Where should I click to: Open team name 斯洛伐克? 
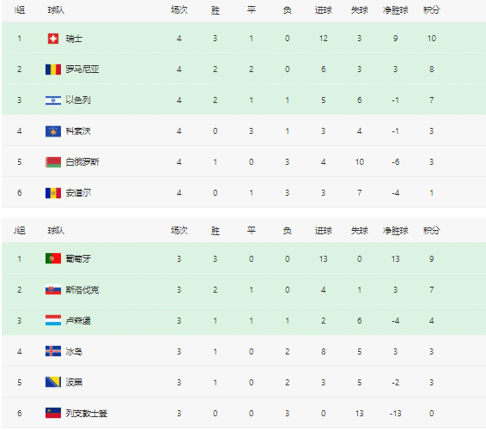tap(82, 289)
